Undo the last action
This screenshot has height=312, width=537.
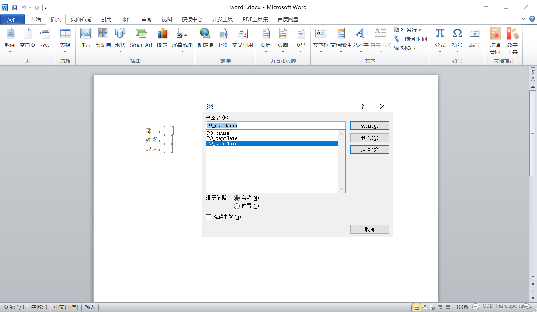click(24, 7)
